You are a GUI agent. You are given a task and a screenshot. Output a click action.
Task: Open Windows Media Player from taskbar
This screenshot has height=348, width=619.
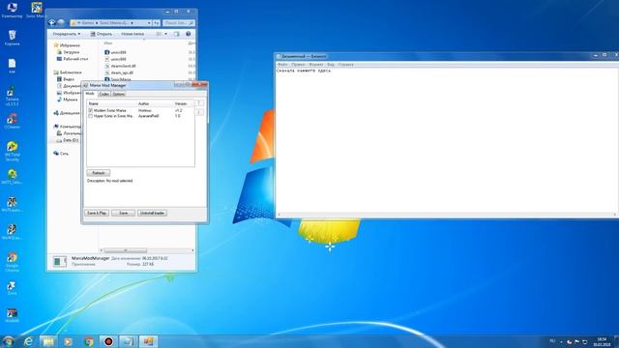pos(69,341)
